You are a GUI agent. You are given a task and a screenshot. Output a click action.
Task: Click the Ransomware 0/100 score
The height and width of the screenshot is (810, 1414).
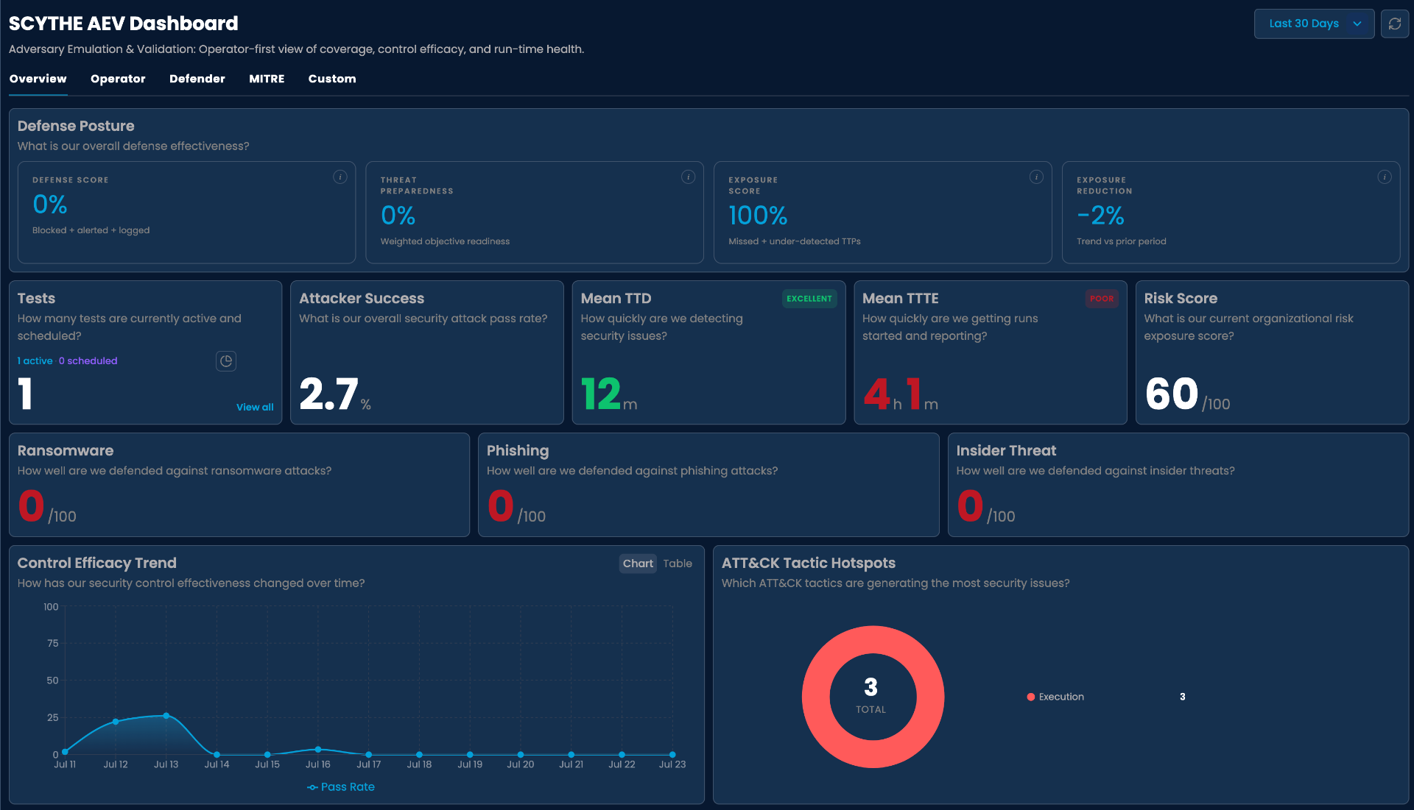point(47,506)
